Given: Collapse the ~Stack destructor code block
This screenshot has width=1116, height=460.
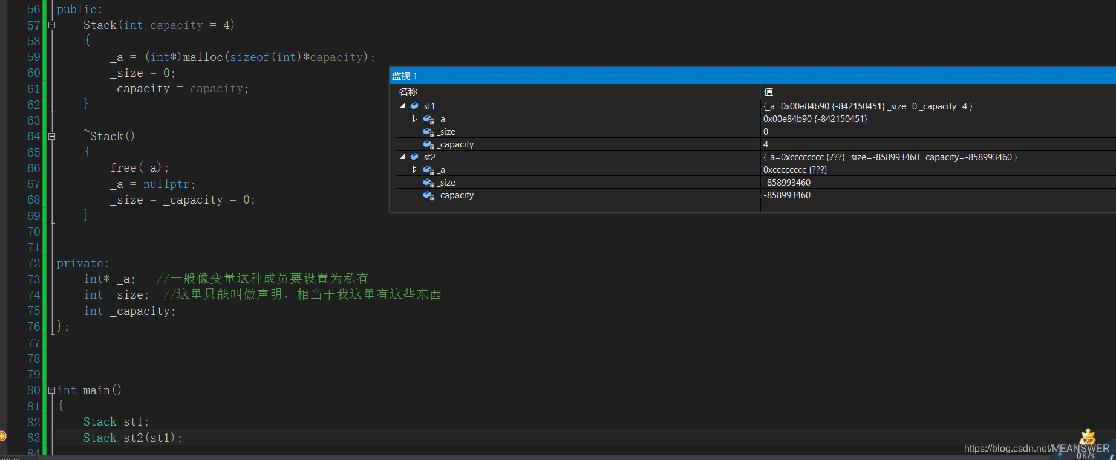Looking at the screenshot, I should point(51,137).
